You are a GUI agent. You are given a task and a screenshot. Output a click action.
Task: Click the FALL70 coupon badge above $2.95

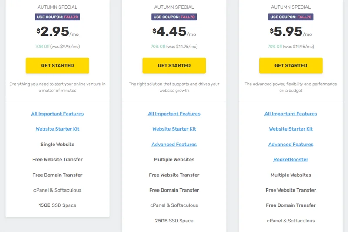tap(57, 17)
